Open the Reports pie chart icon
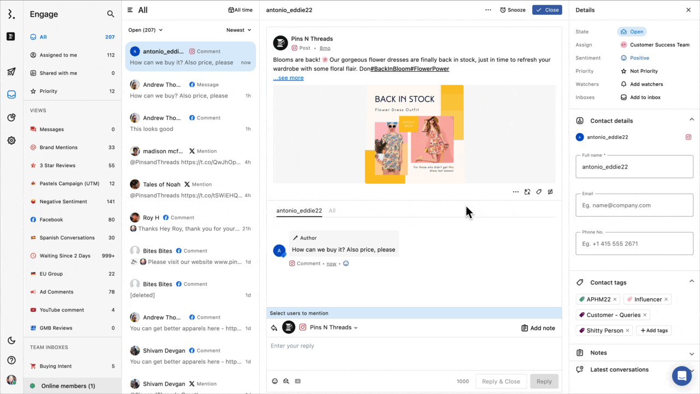 point(11,118)
